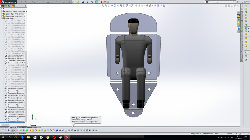Expand the кресло-4-дет<1> tree node
250x140 pixels.
click(x=1, y=12)
